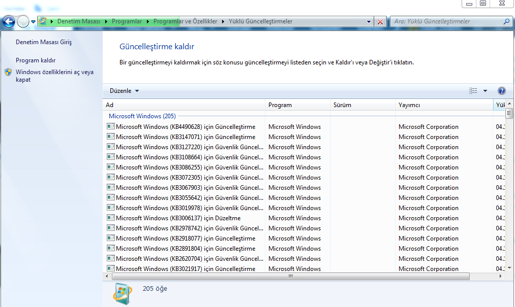Click the icon of update KB3086255
Viewport: 515px width, 307px height.
click(111, 167)
